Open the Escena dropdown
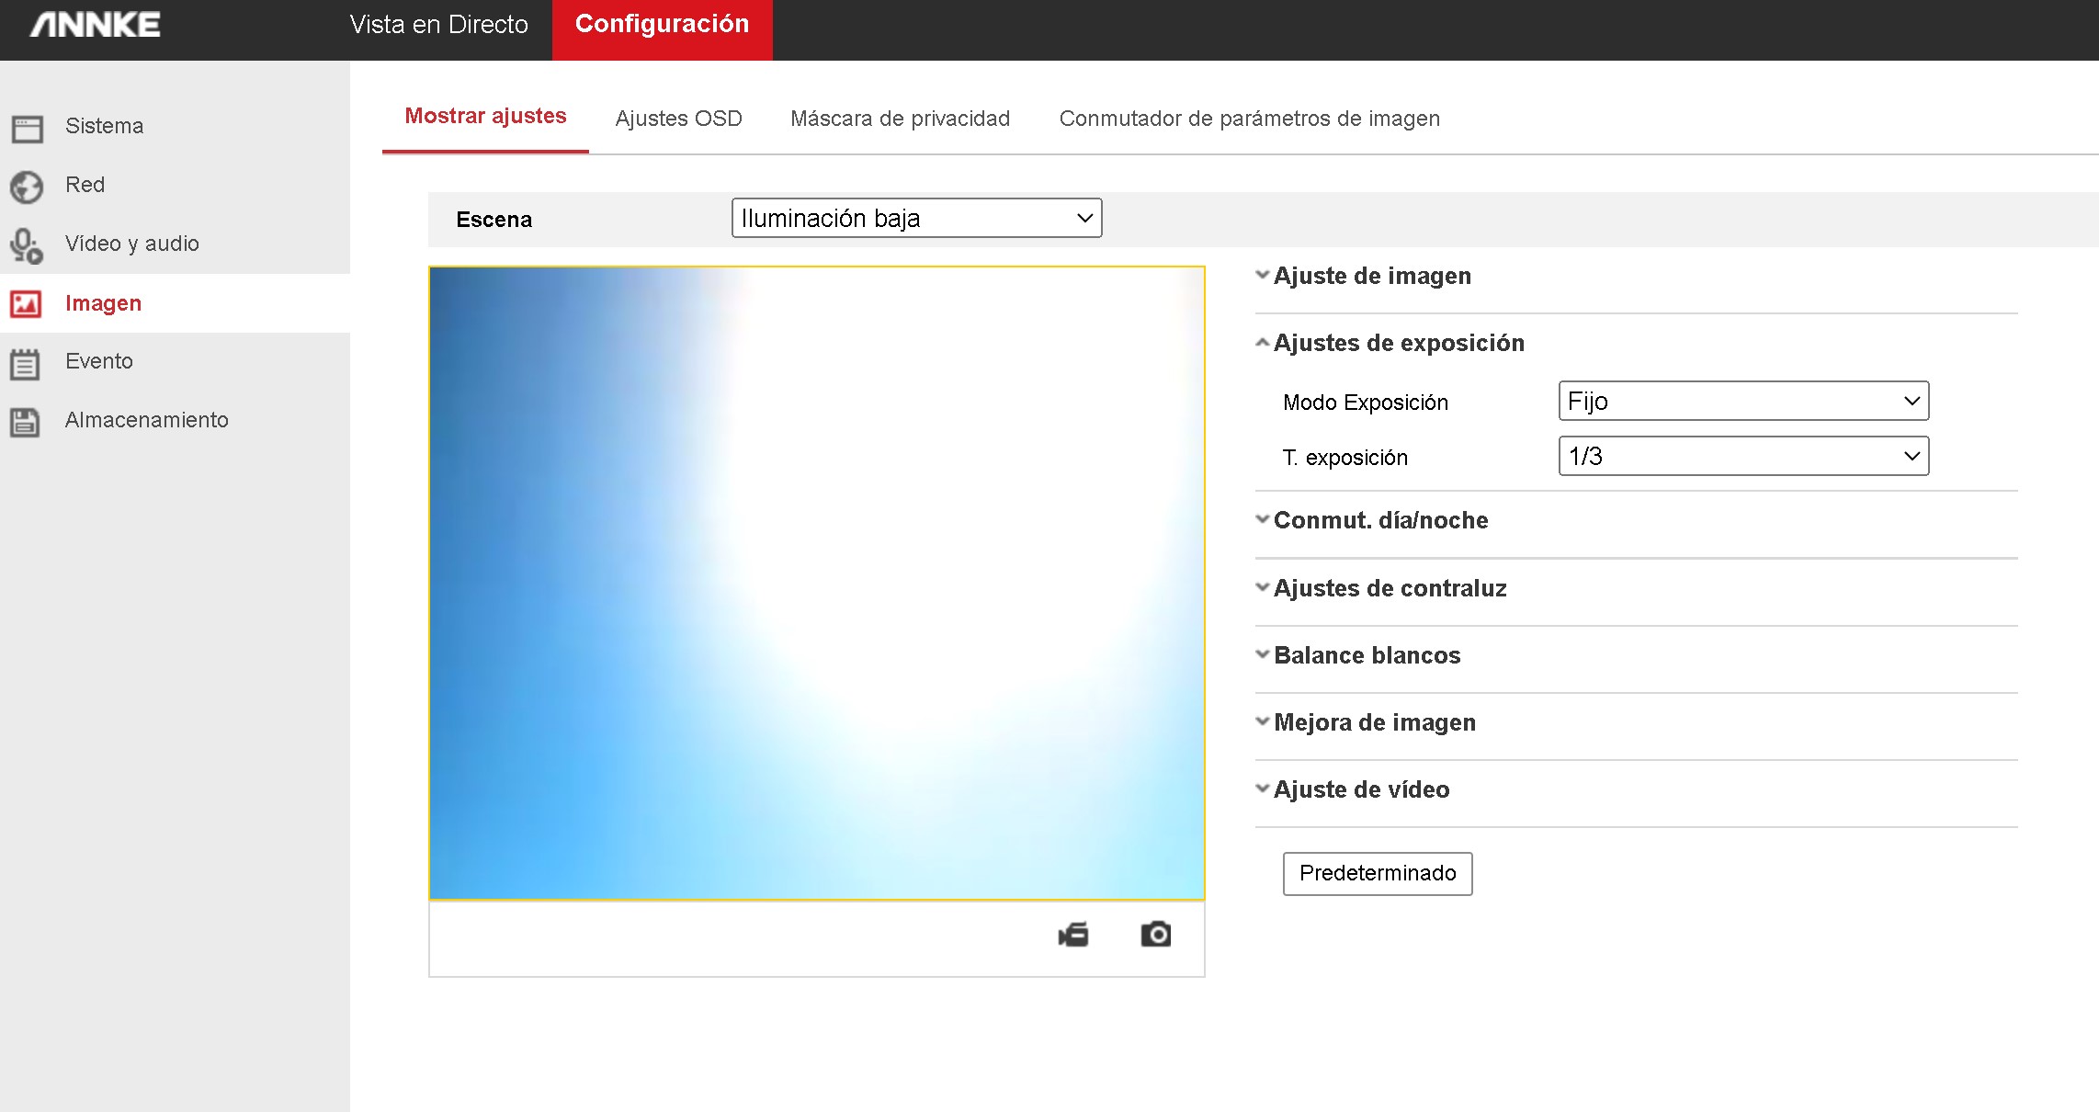The image size is (2099, 1112). (x=916, y=219)
